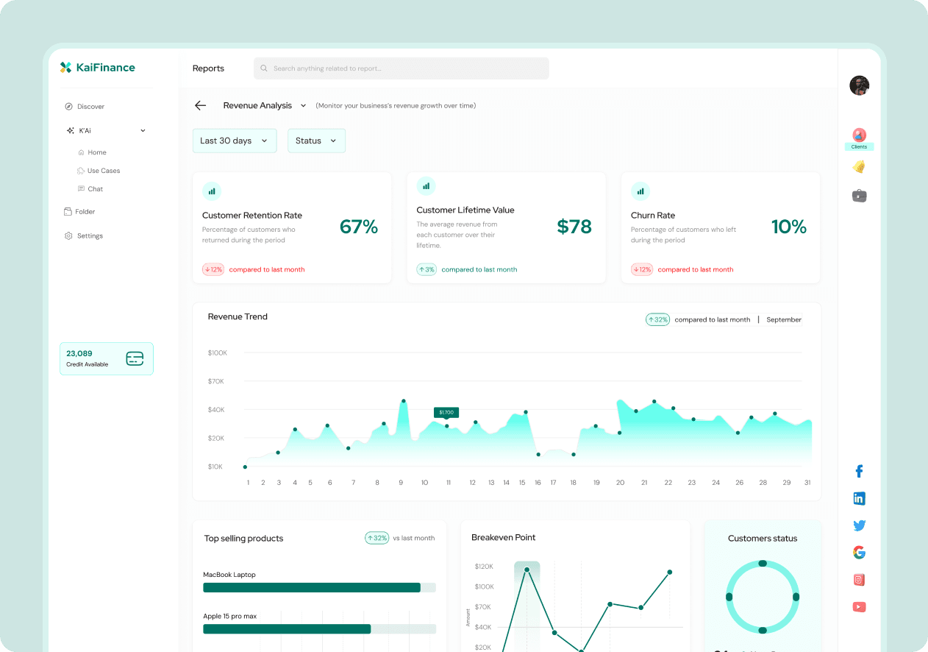Open Use Cases in the sidebar
The height and width of the screenshot is (652, 928).
[103, 171]
